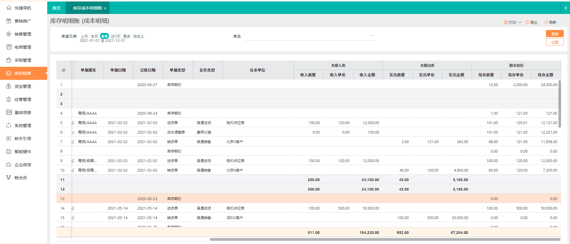570x244 pixels.
Task: Expand the 打印 dropdown arrow
Action: click(520, 23)
